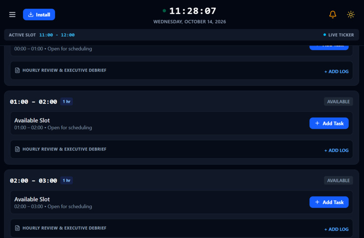The width and height of the screenshot is (364, 238).
Task: Click the document icon in the 02:00 slot debrief
Action: coord(18,228)
